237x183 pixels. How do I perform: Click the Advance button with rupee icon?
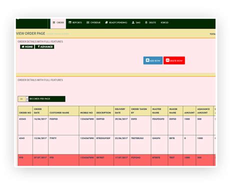tap(44, 47)
